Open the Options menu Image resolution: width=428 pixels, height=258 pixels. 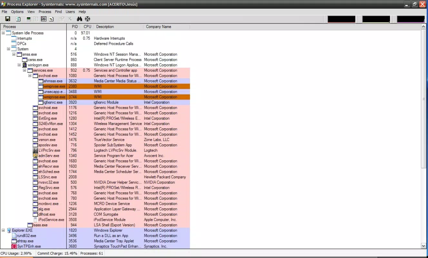coord(17,12)
